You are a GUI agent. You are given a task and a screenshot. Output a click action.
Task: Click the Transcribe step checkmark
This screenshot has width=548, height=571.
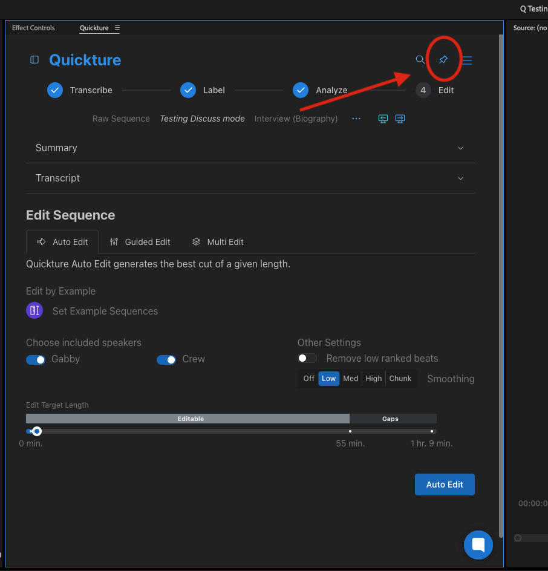[55, 90]
